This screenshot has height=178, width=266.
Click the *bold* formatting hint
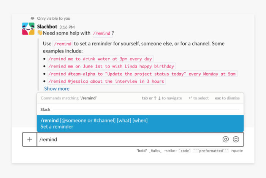[141, 151]
